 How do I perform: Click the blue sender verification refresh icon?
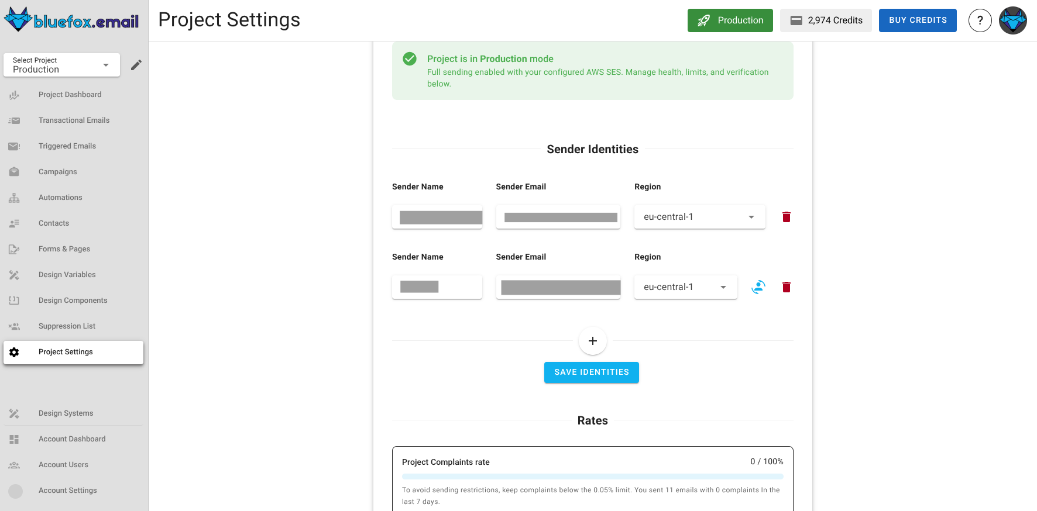pos(758,287)
